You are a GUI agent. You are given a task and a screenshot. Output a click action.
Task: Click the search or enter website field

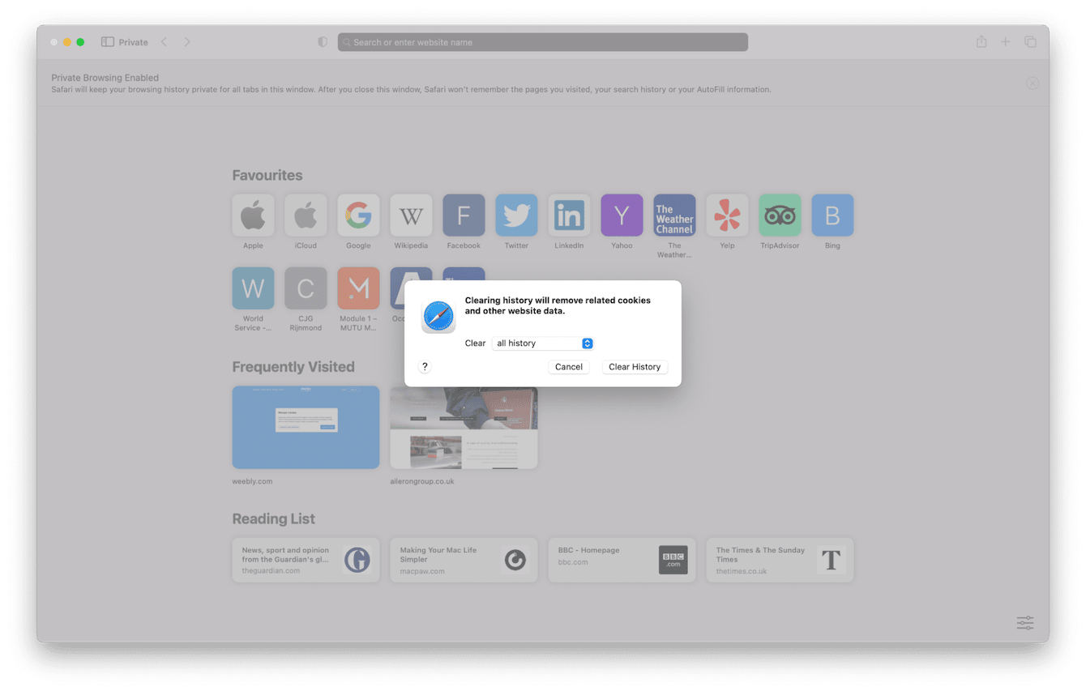pyautogui.click(x=543, y=41)
